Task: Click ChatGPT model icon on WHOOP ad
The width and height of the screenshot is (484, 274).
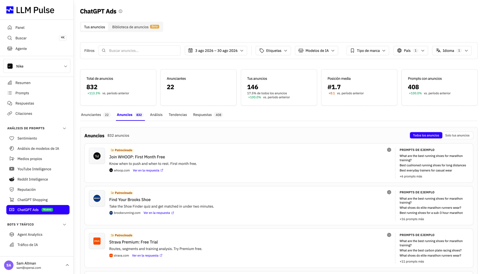Action: click(389, 150)
